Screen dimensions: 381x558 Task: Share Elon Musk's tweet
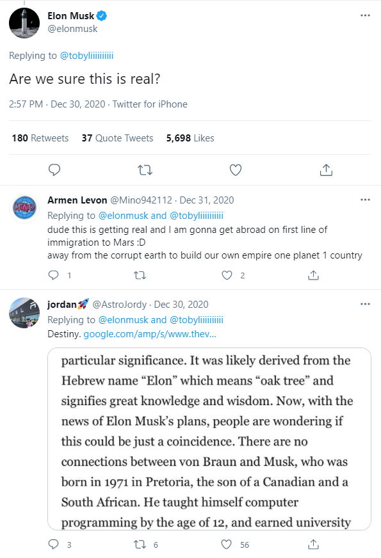tap(326, 170)
